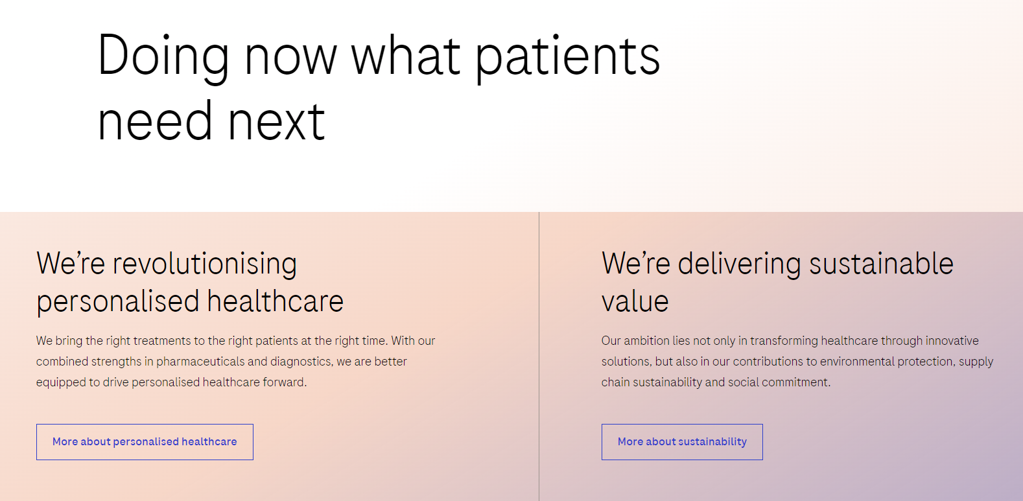Screen dimensions: 1023x501
Task: Click the line 'chain sustainability and social commitment'
Action: (716, 382)
